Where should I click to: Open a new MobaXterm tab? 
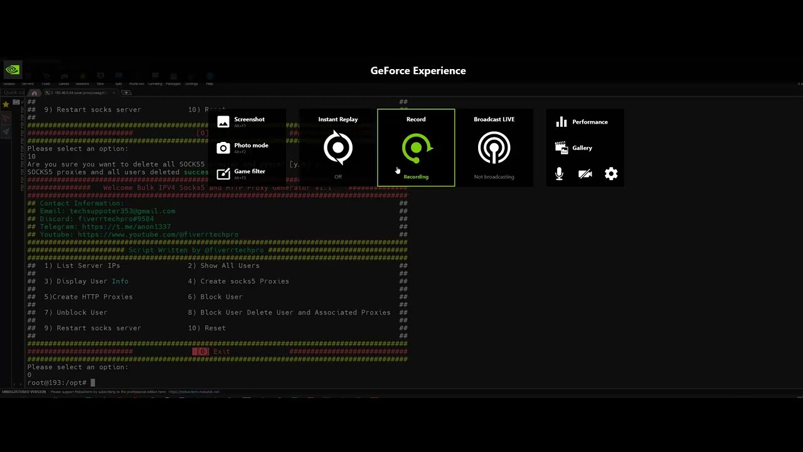[x=126, y=93]
